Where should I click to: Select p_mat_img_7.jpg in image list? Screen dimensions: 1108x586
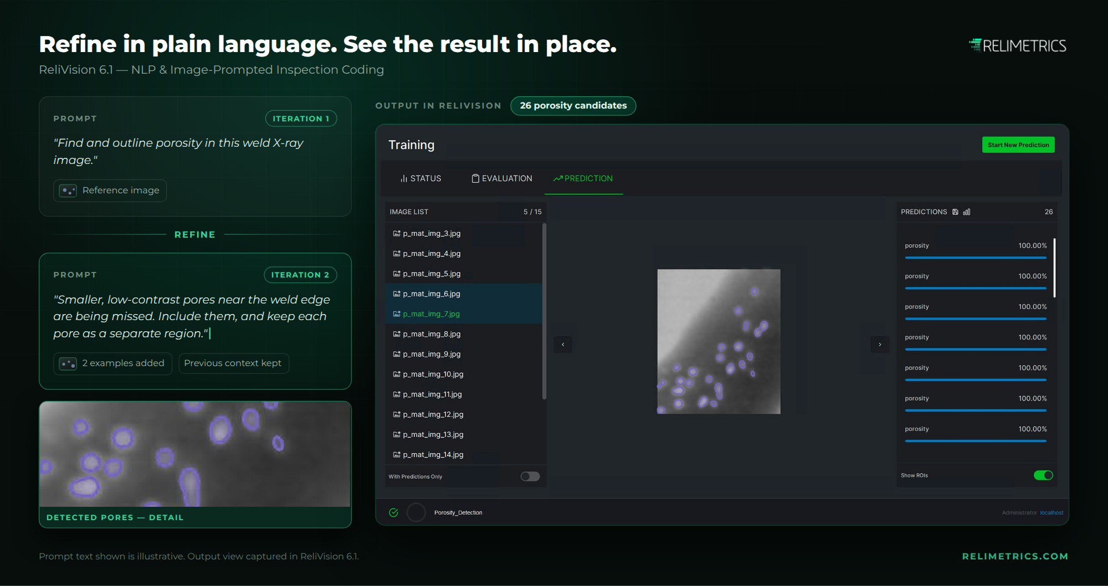click(x=464, y=314)
